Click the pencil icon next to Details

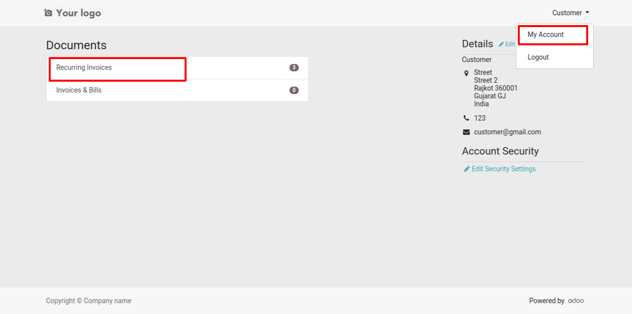tap(501, 44)
